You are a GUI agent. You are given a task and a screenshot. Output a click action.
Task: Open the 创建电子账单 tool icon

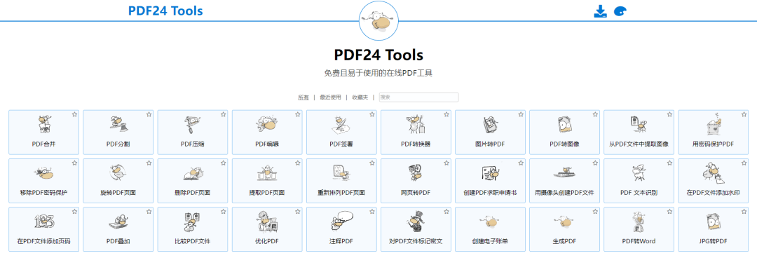tap(490, 222)
